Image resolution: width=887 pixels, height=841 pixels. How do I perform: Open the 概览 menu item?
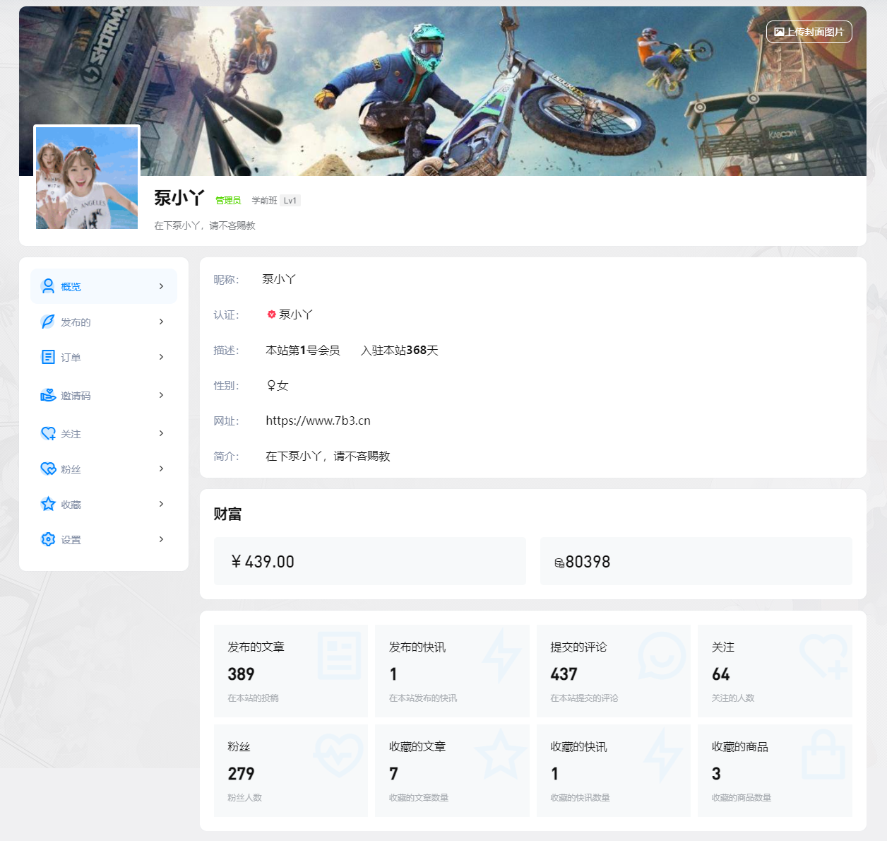pyautogui.click(x=104, y=286)
